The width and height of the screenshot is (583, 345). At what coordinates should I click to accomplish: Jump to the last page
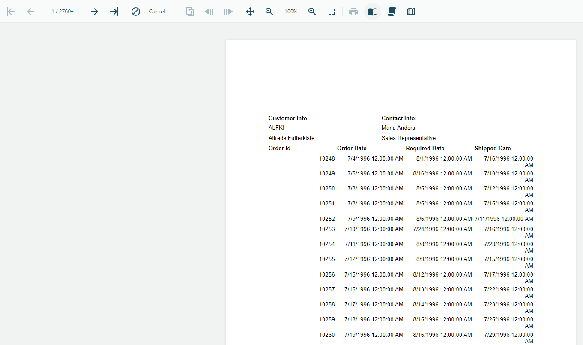[x=114, y=12]
